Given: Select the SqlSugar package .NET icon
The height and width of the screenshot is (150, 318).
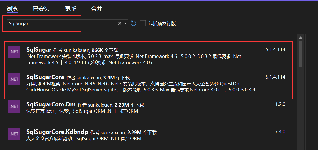Looking at the screenshot, I should tap(14, 52).
